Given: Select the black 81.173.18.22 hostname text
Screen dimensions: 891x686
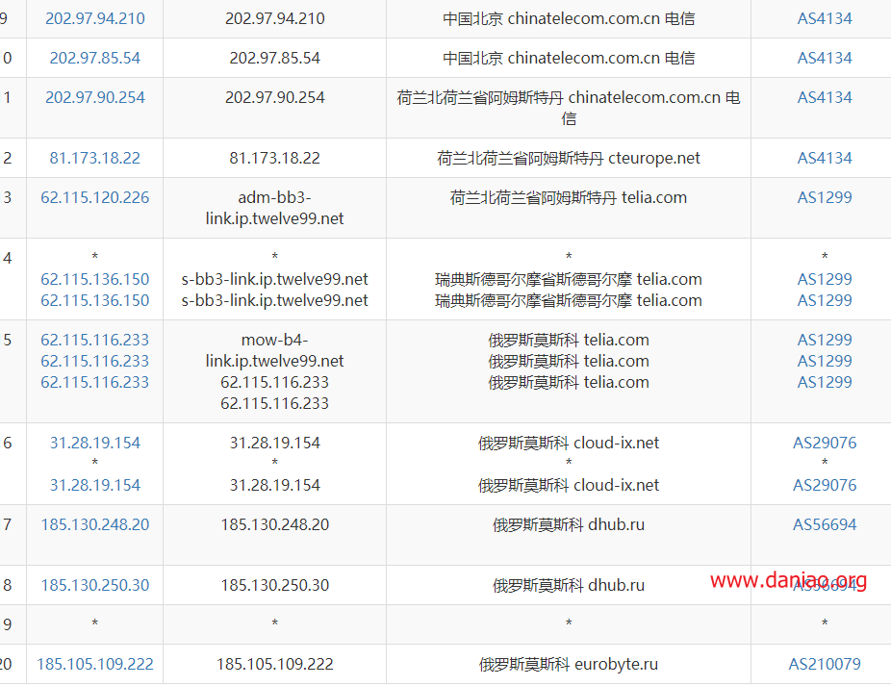Looking at the screenshot, I should point(275,158).
